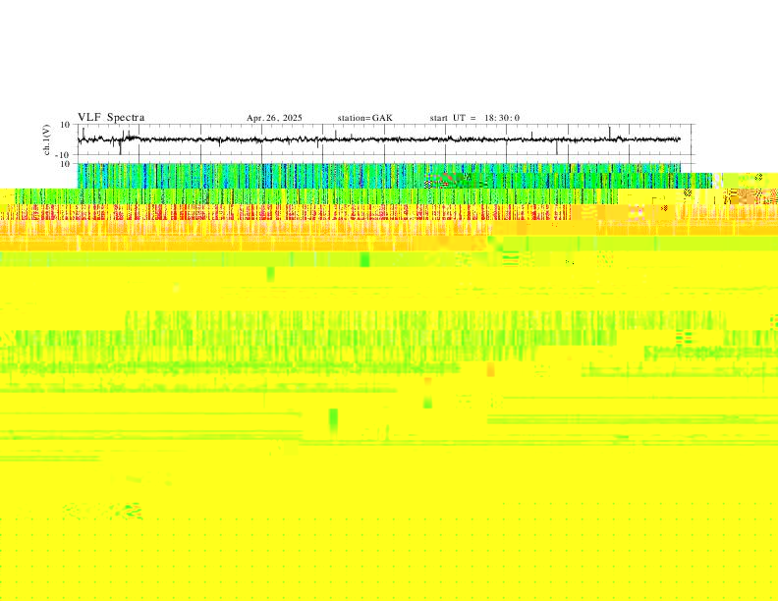Select the date text "Apr. 26, 2025"
778x601 pixels.
274,118
